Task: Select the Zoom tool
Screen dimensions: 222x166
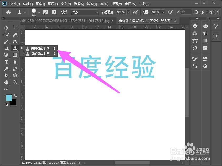Action: (x=15, y=82)
